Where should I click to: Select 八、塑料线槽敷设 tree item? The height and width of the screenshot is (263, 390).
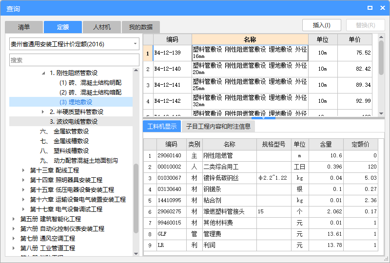click(x=64, y=150)
